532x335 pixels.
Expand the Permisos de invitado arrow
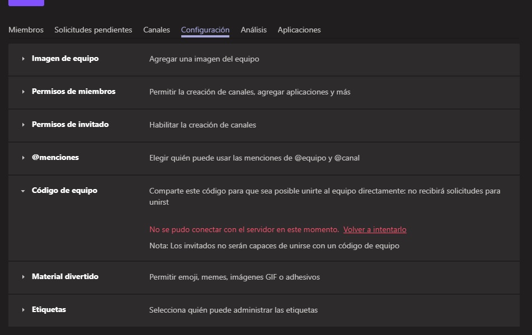tap(23, 125)
